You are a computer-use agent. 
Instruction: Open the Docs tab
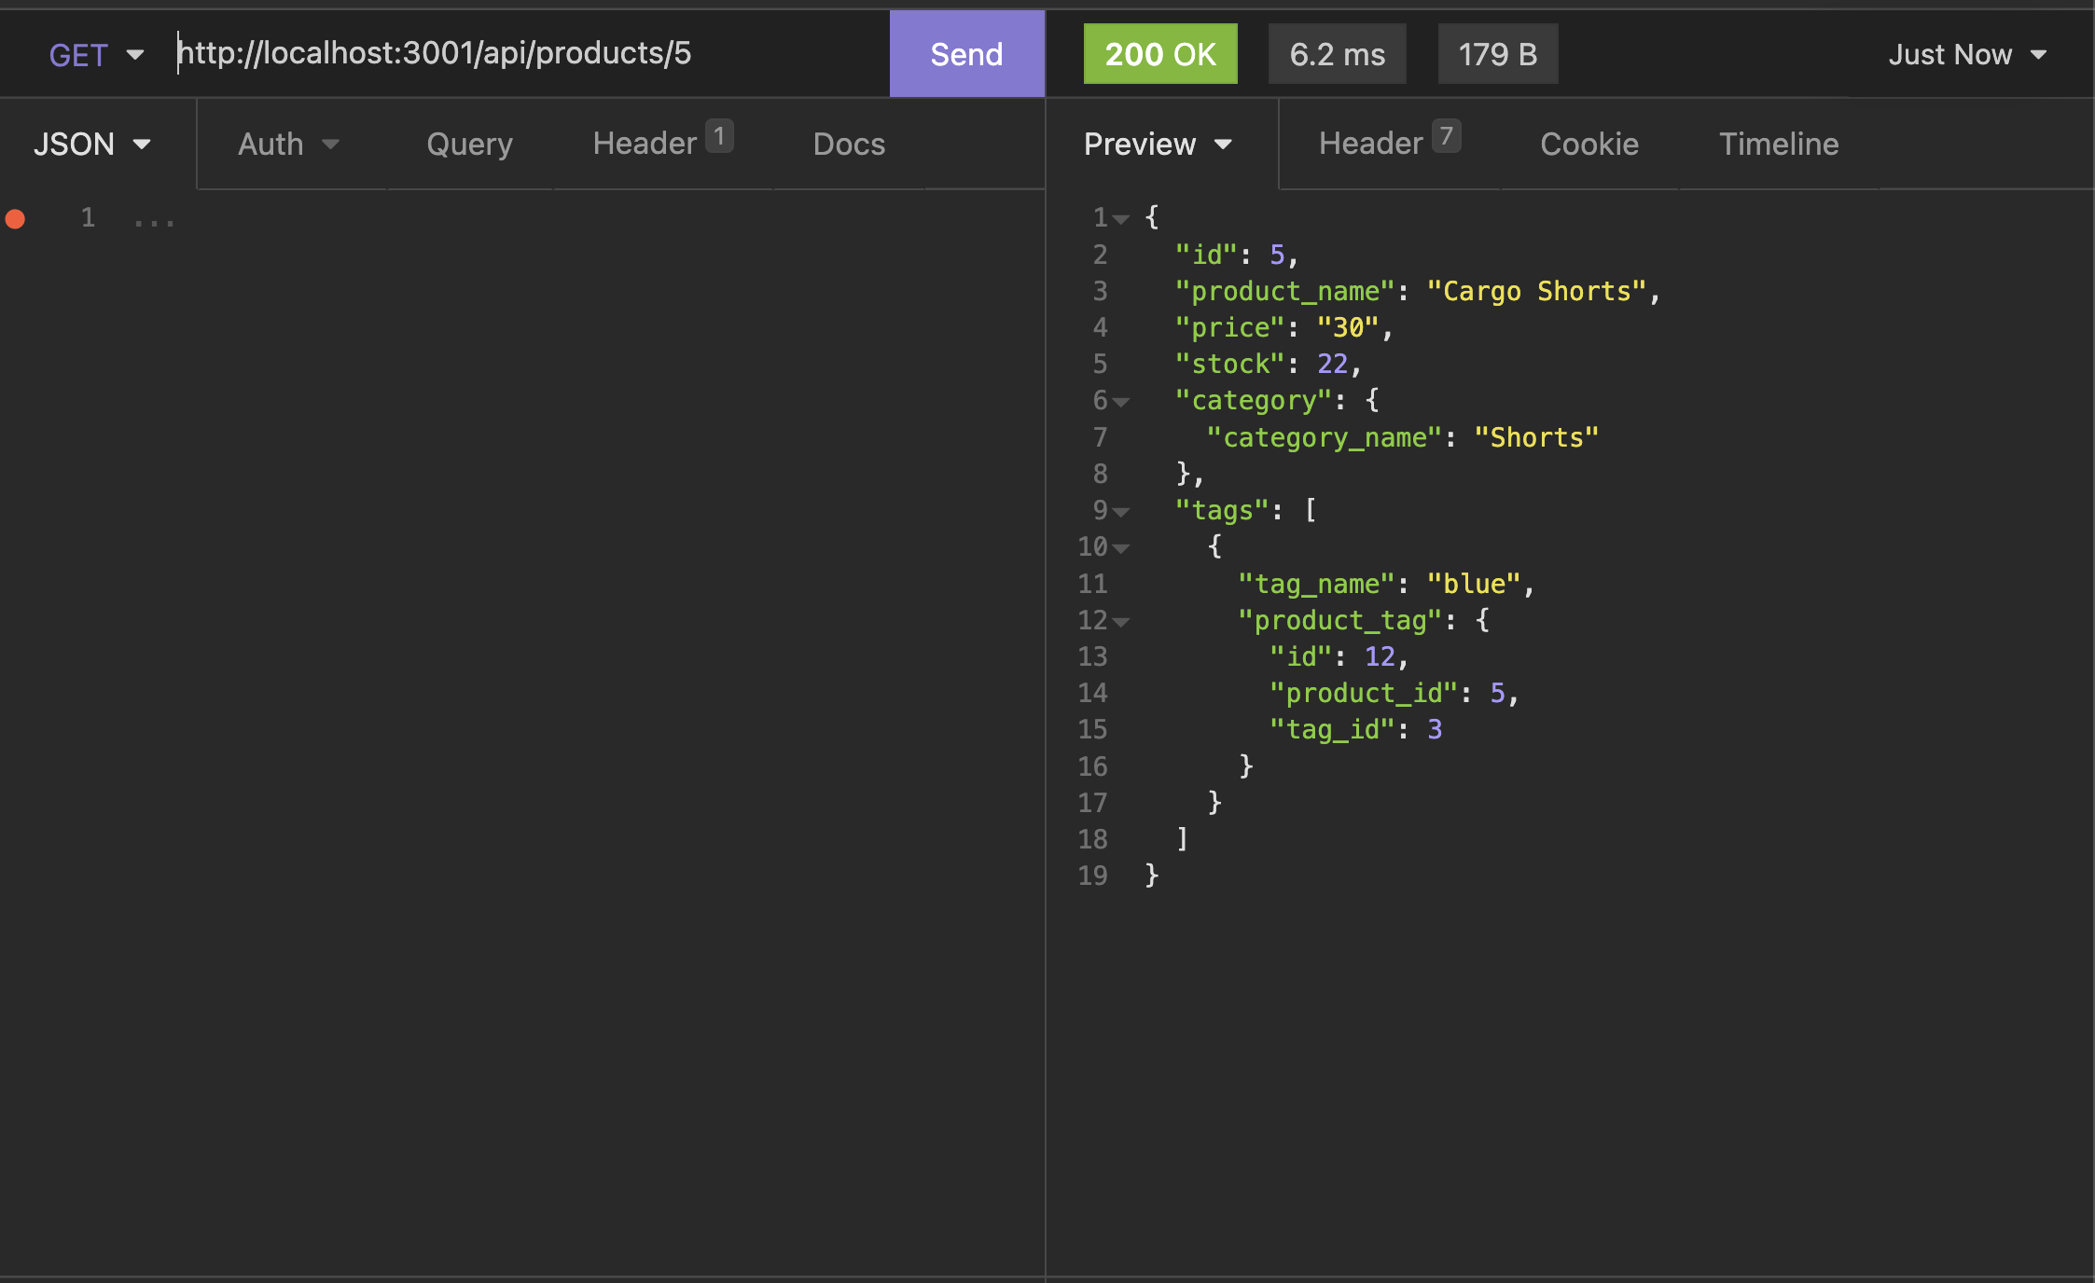tap(848, 144)
